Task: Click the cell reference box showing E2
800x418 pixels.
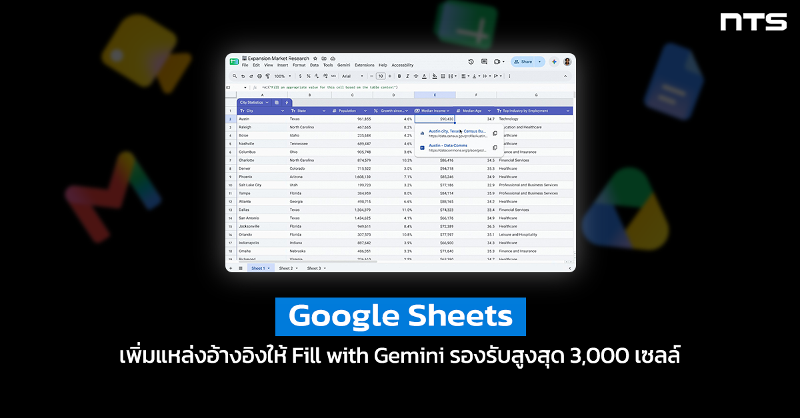Action: click(x=237, y=87)
